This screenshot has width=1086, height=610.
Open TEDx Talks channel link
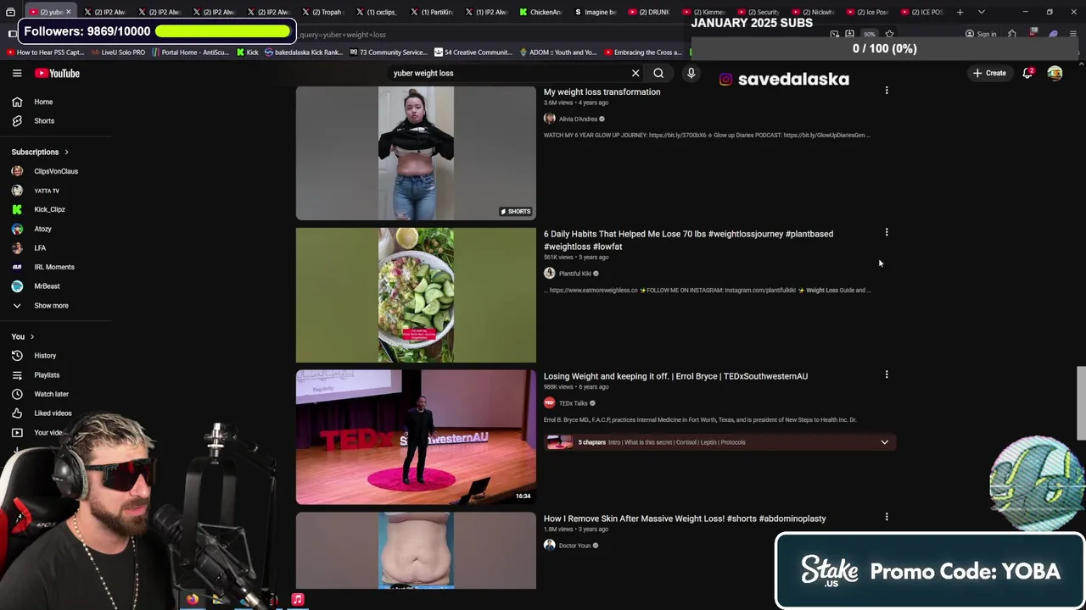tap(573, 403)
